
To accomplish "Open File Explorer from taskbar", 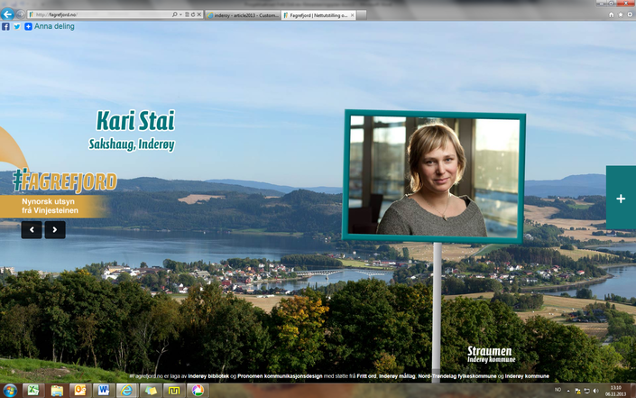I will coord(57,390).
